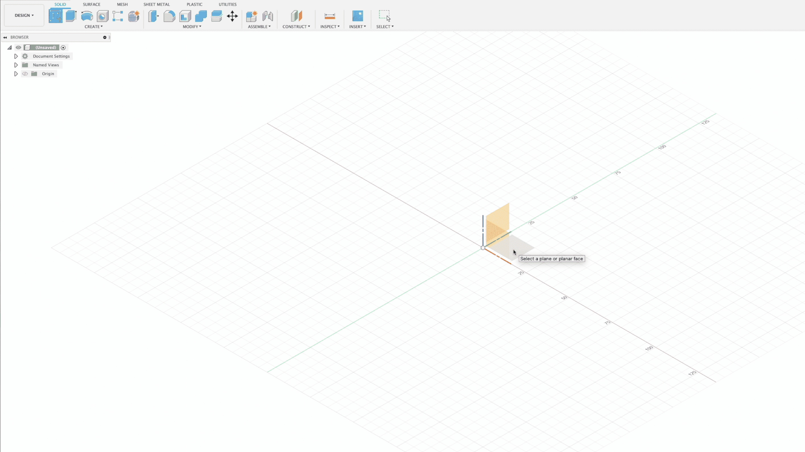805x452 pixels.
Task: Show the hidden Origin folder
Action: (x=25, y=74)
